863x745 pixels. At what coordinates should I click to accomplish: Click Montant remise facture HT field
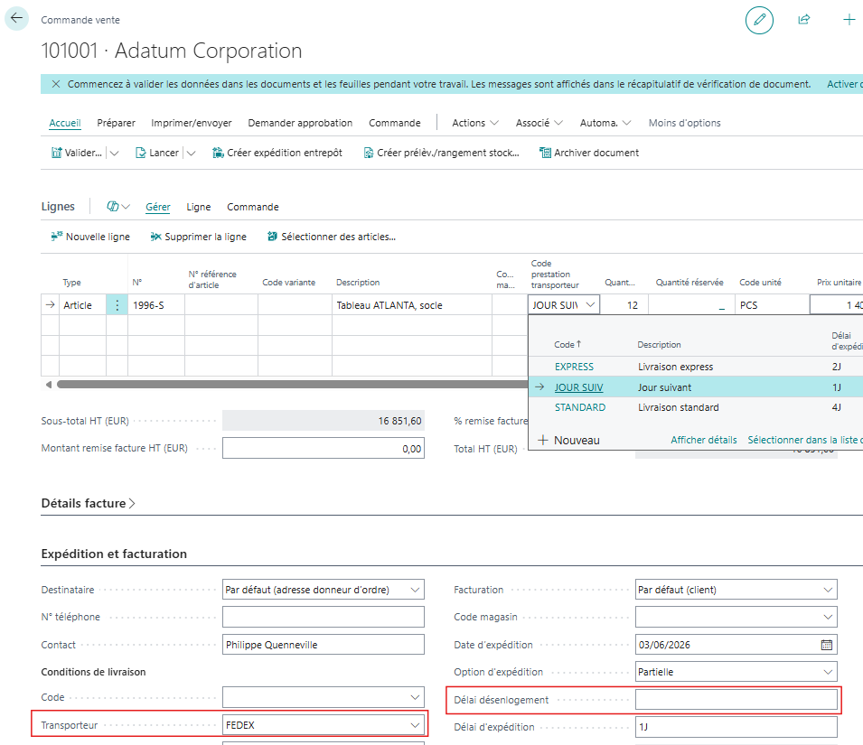tap(324, 449)
